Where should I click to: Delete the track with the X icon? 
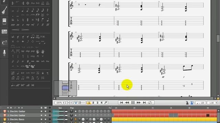pos(11,108)
